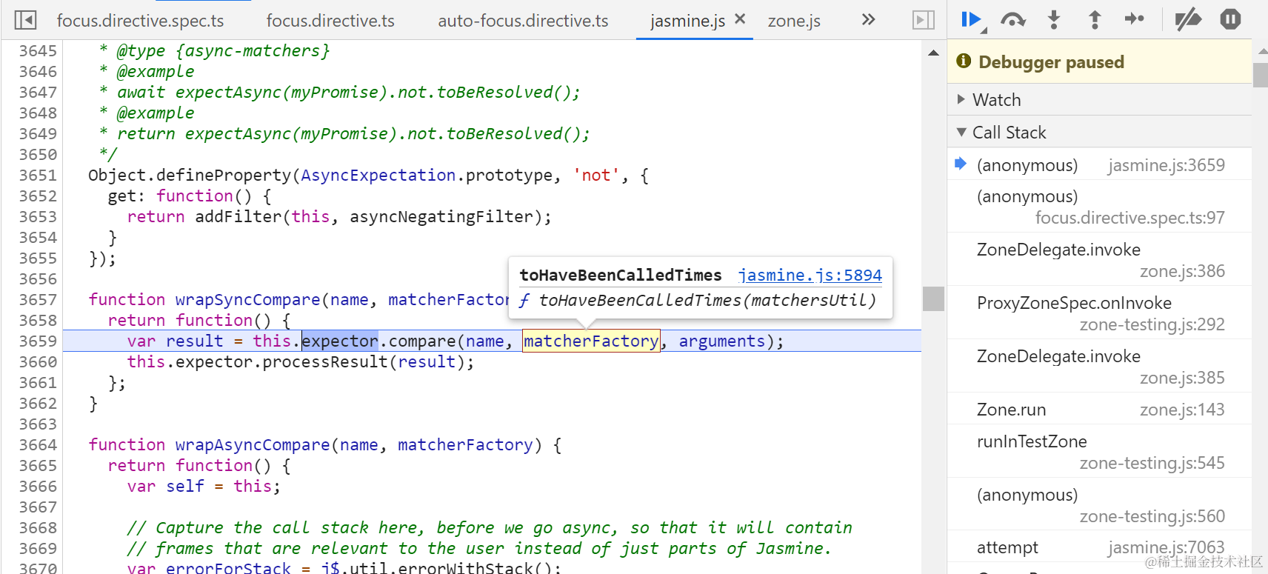Click the Step button in debugger toolbar
The image size is (1268, 574).
pos(1134,19)
